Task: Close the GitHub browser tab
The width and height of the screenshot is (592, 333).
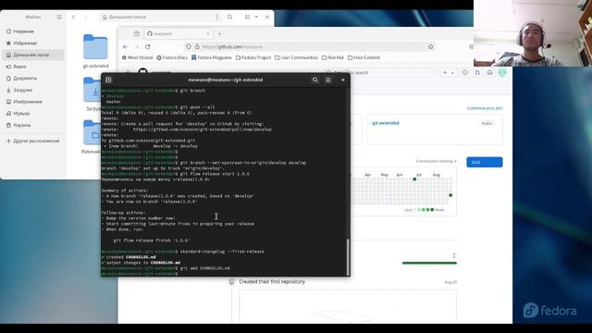Action: pos(207,33)
